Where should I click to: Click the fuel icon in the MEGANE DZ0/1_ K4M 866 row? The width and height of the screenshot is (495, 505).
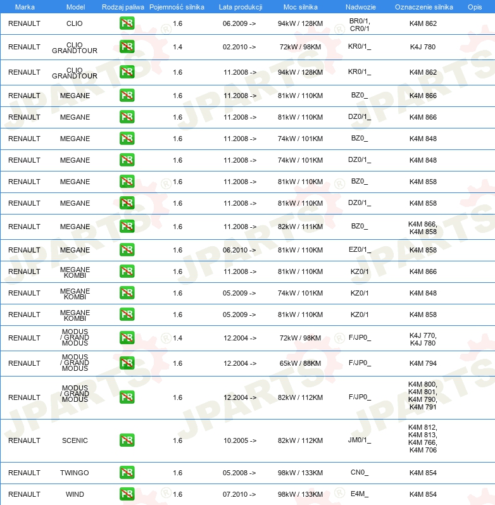click(127, 117)
